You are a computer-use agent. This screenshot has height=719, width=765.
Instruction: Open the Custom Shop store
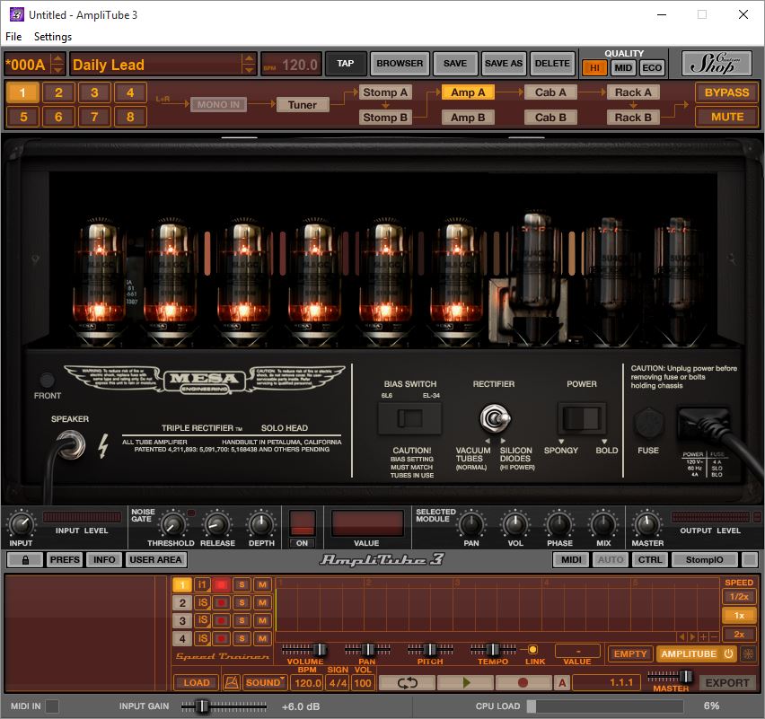click(717, 64)
